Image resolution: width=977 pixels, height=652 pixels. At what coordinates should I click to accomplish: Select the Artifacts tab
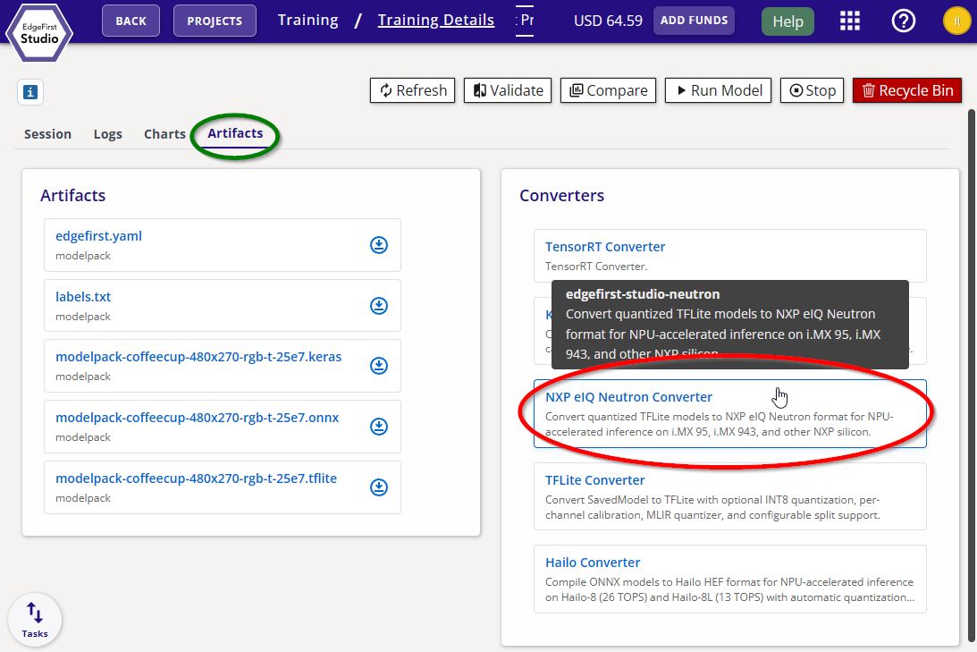tap(235, 133)
